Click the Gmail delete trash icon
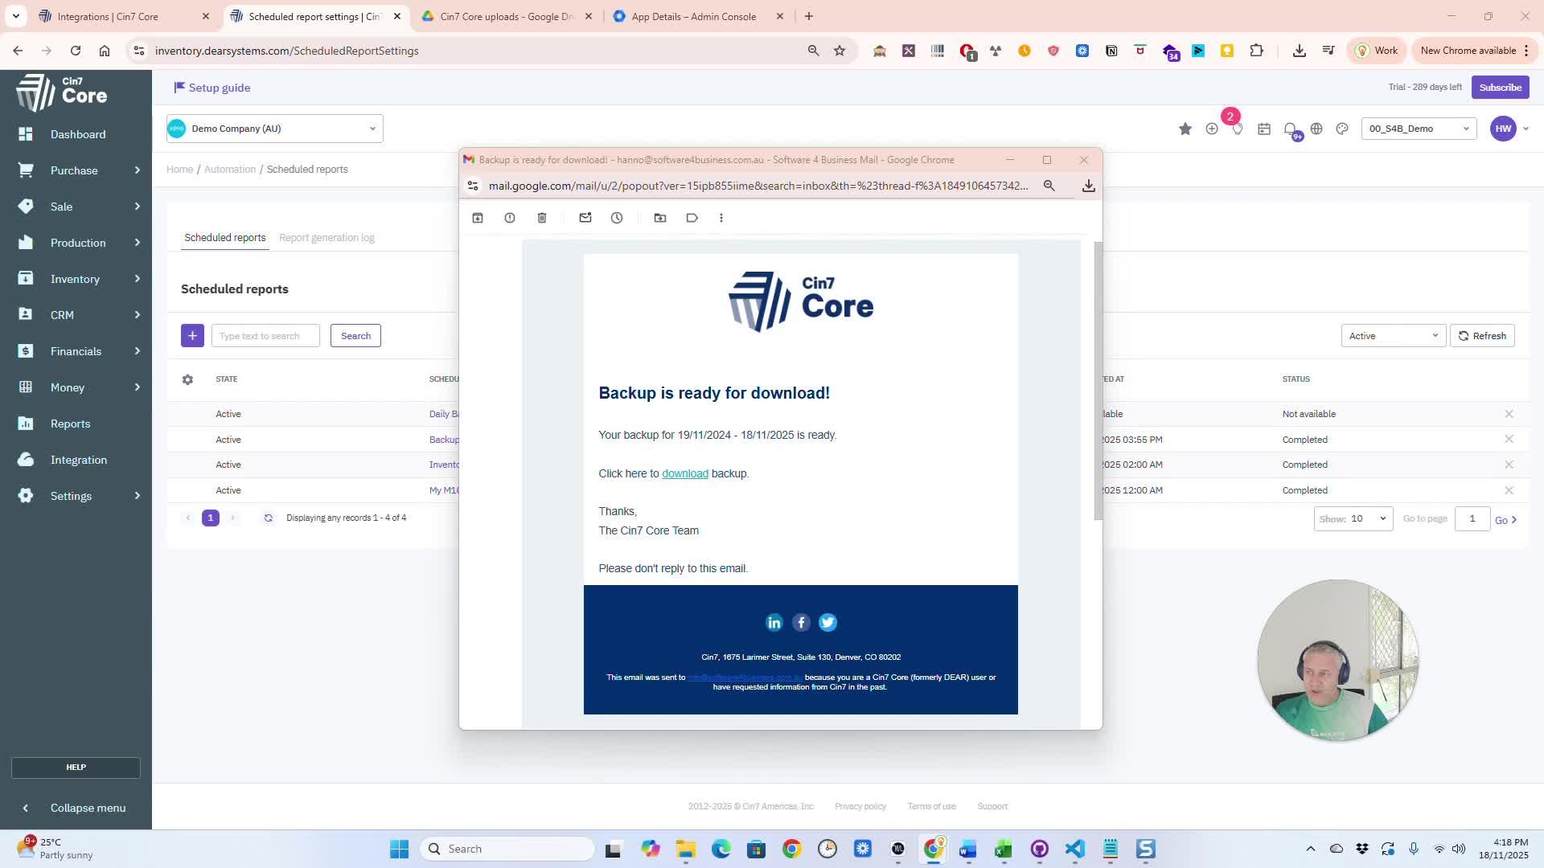 pyautogui.click(x=542, y=218)
